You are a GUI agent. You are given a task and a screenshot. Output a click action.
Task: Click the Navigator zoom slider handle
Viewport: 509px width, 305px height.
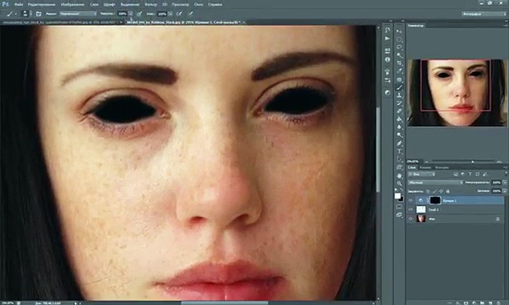pyautogui.click(x=473, y=161)
